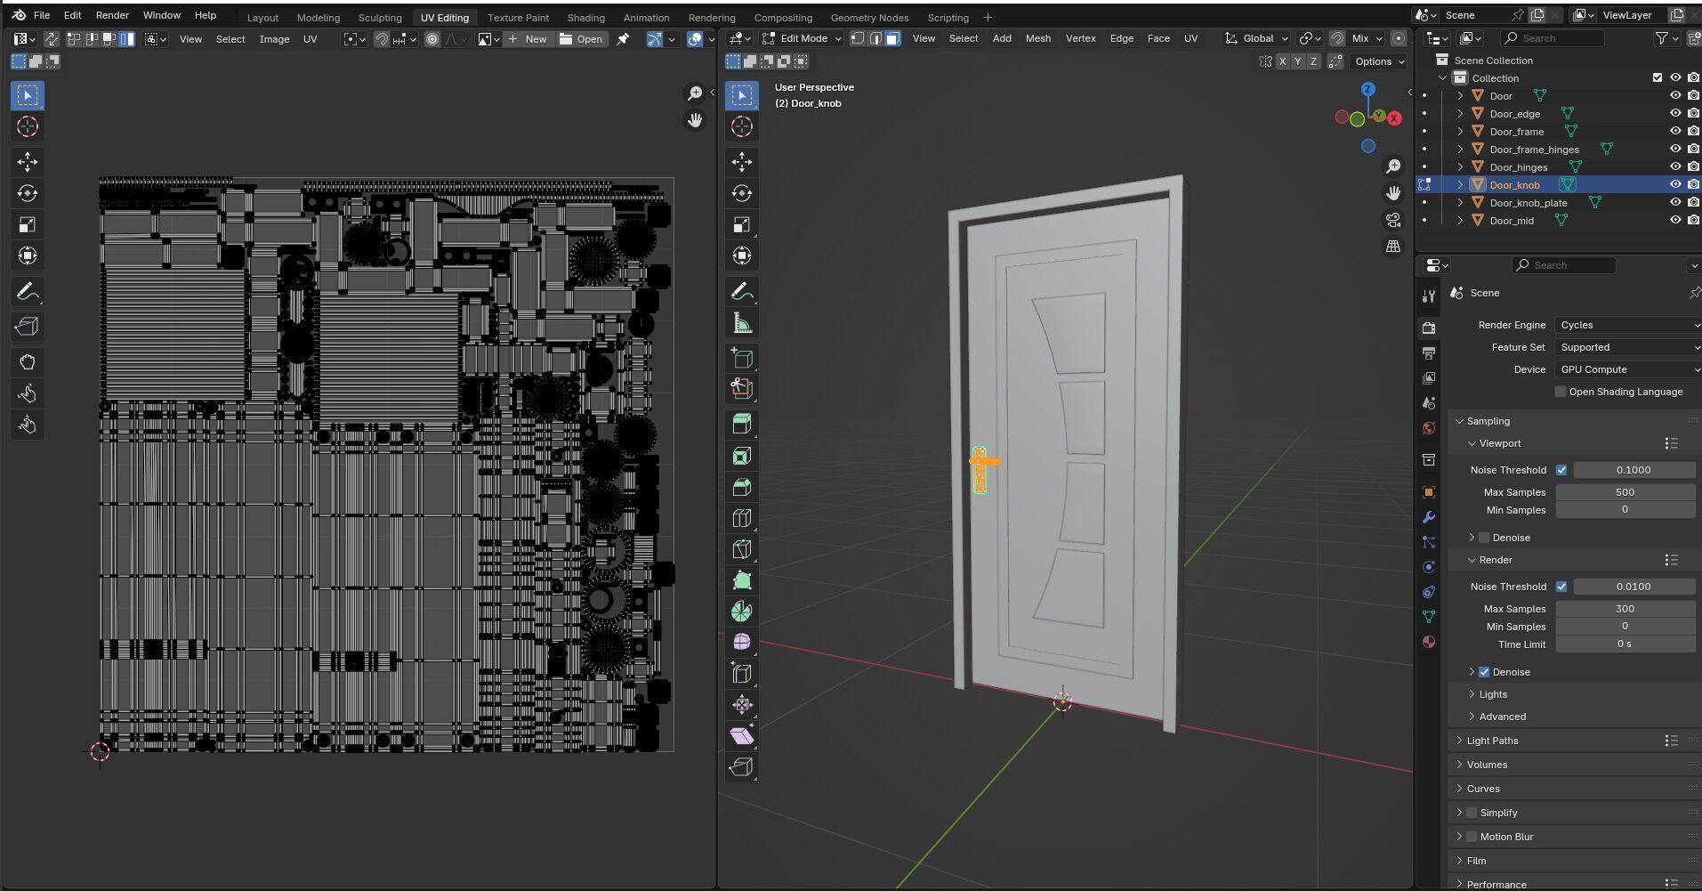Hide Door_frame_hinges in viewport
1702x891 pixels.
[x=1675, y=149]
